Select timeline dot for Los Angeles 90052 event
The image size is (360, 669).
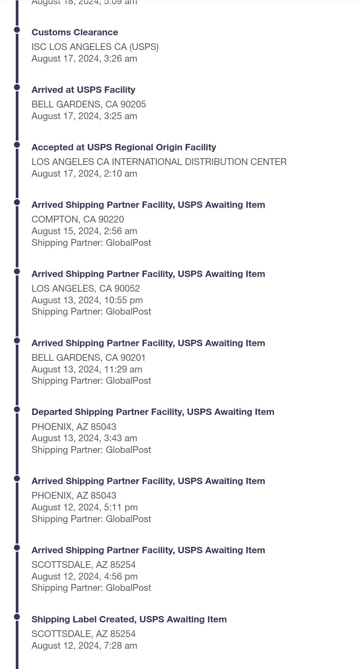pos(17,271)
